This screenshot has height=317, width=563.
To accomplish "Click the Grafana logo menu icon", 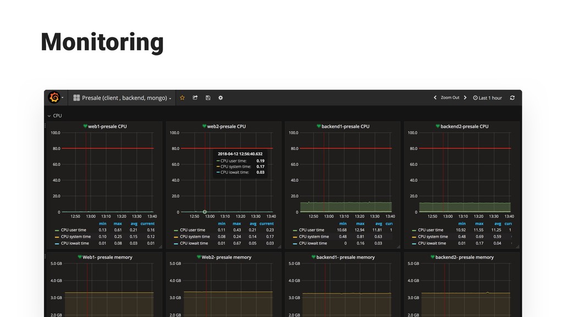I will (54, 97).
